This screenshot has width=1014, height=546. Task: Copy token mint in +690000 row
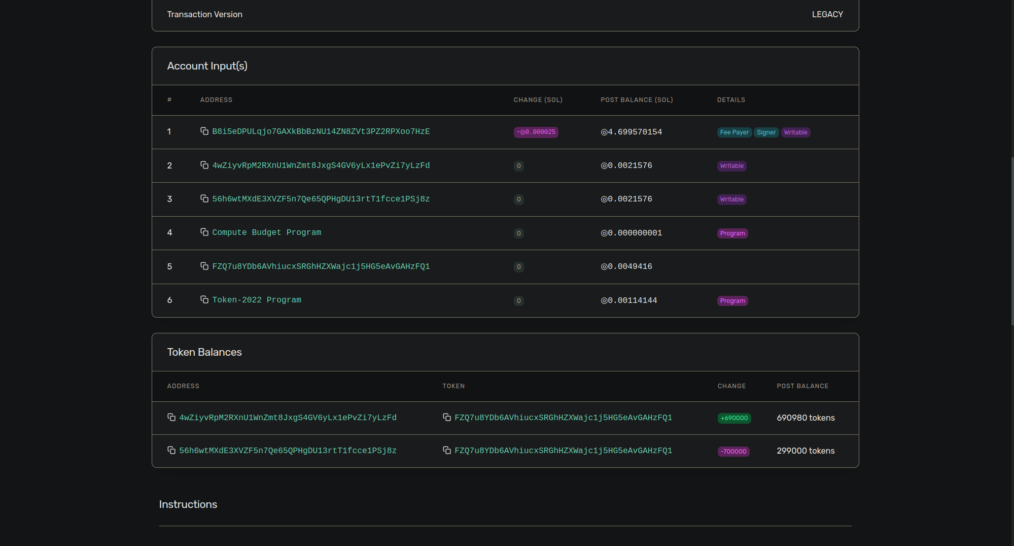[447, 418]
